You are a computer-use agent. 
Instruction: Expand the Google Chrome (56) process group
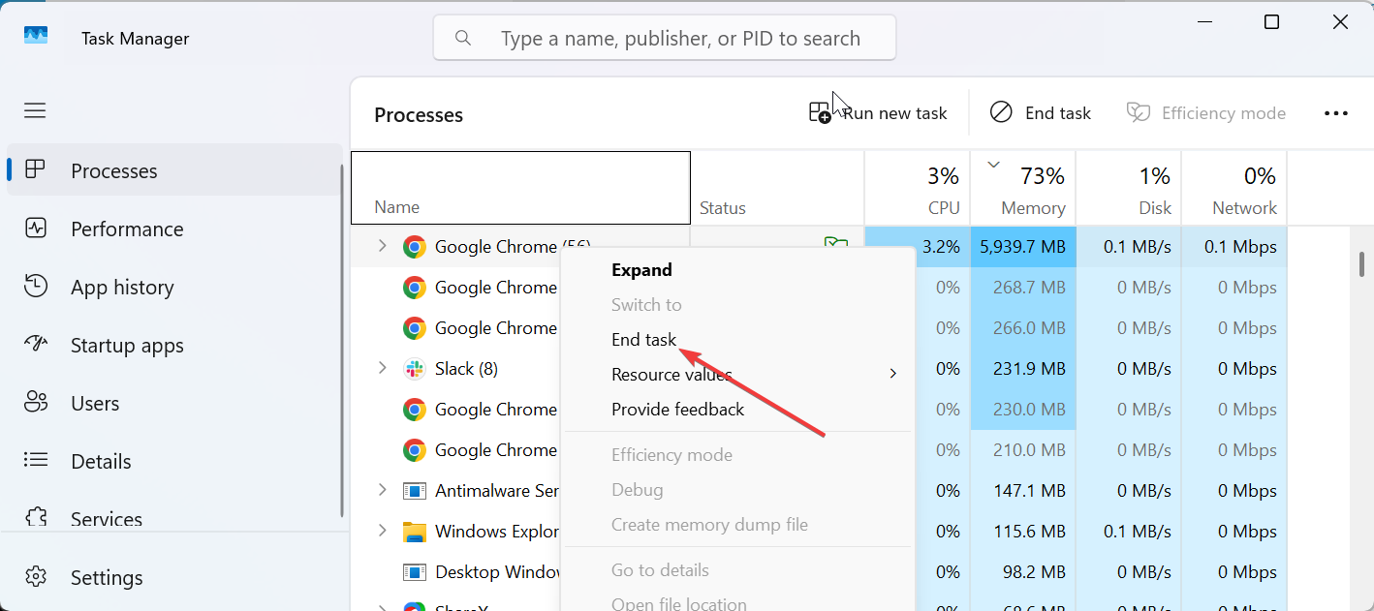[x=382, y=247]
